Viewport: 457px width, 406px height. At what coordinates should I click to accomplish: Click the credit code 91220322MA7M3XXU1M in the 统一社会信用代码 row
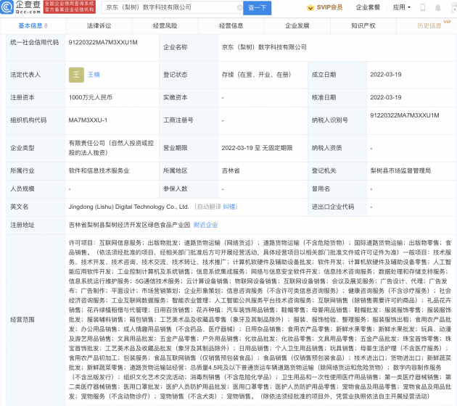103,43
